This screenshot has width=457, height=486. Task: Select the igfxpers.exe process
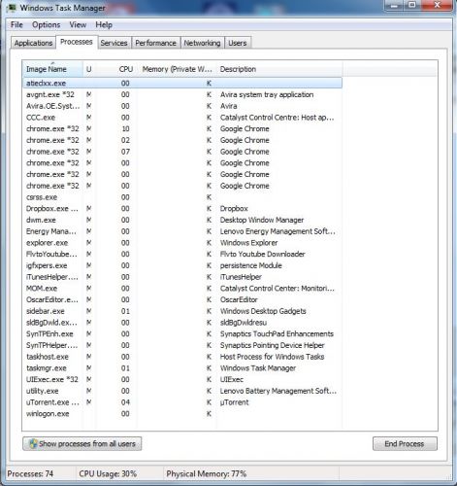point(182,265)
